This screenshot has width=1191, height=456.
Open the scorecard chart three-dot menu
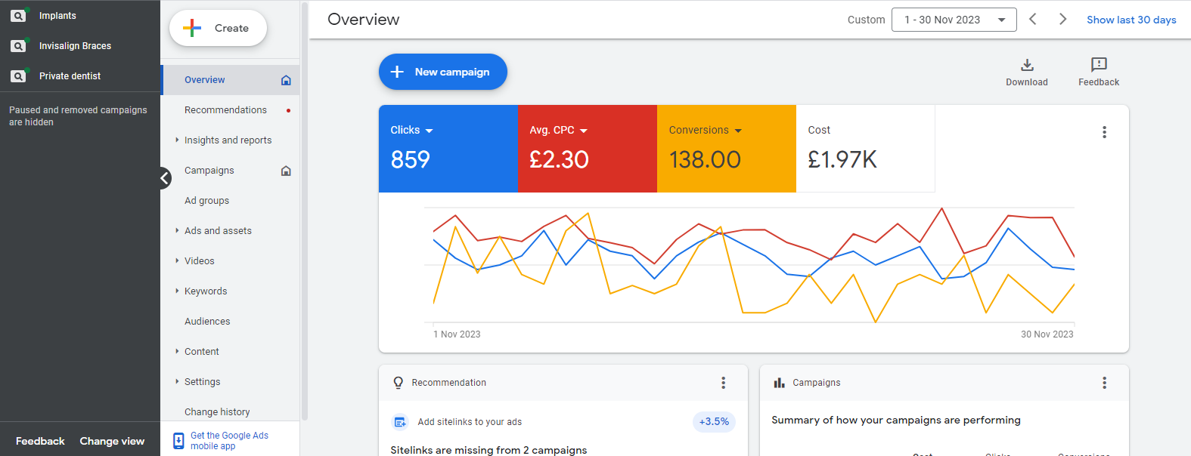1104,132
